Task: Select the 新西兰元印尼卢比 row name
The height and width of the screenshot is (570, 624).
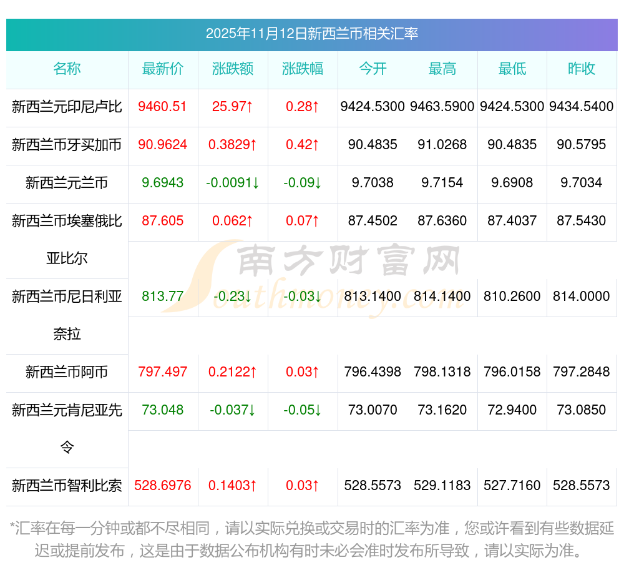Action: click(x=67, y=107)
